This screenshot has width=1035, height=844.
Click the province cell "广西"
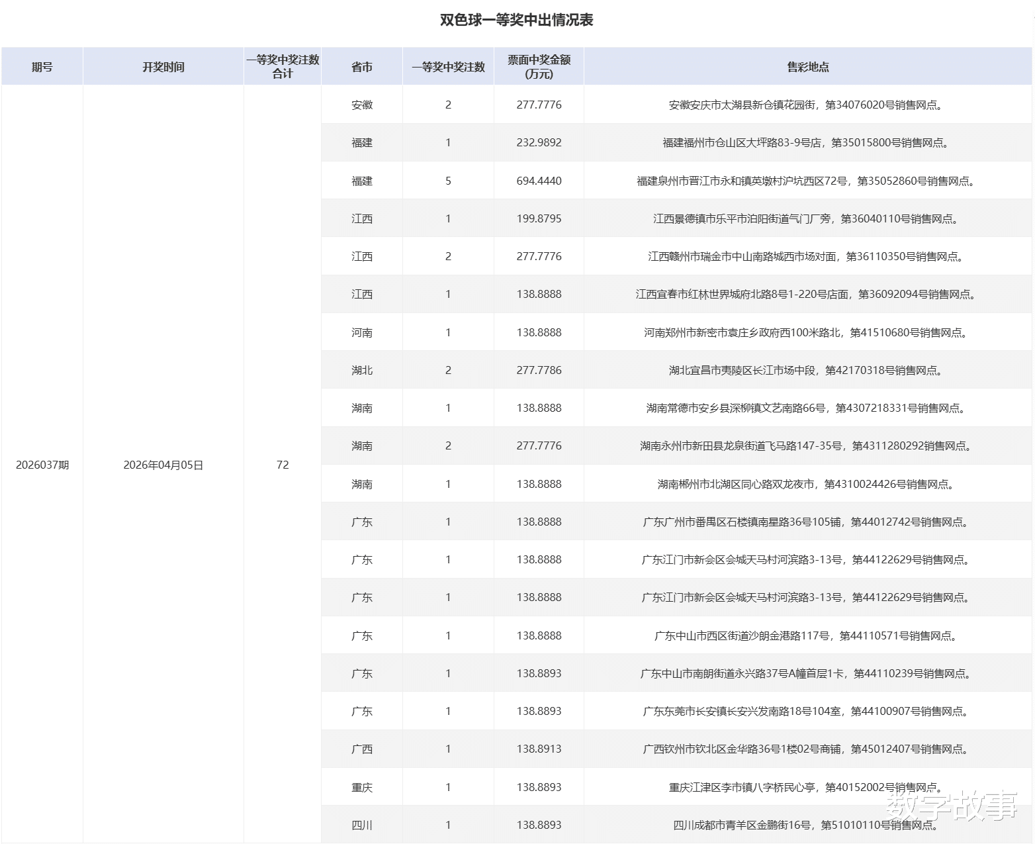(x=362, y=749)
